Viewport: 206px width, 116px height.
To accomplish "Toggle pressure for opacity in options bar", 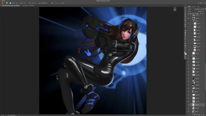I will point(29,3).
